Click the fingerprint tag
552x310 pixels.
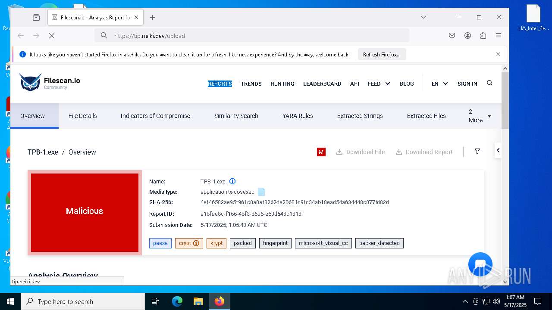tap(275, 243)
